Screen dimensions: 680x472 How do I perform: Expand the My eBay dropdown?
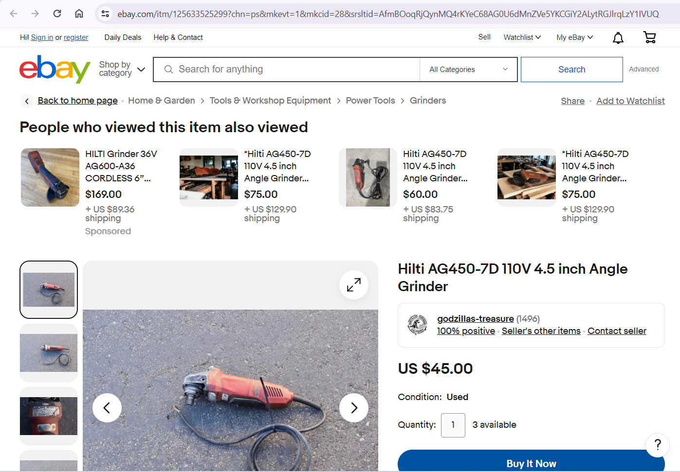(575, 37)
